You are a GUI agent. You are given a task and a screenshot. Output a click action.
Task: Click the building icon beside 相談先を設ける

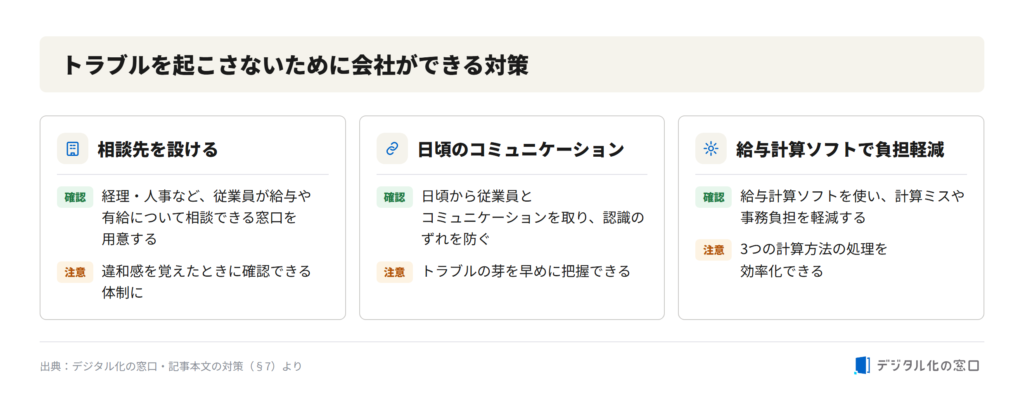coord(73,148)
